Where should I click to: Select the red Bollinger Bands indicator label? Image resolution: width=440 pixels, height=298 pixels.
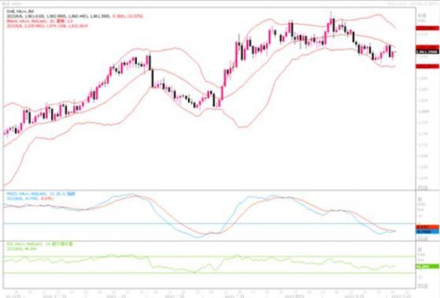pos(39,21)
